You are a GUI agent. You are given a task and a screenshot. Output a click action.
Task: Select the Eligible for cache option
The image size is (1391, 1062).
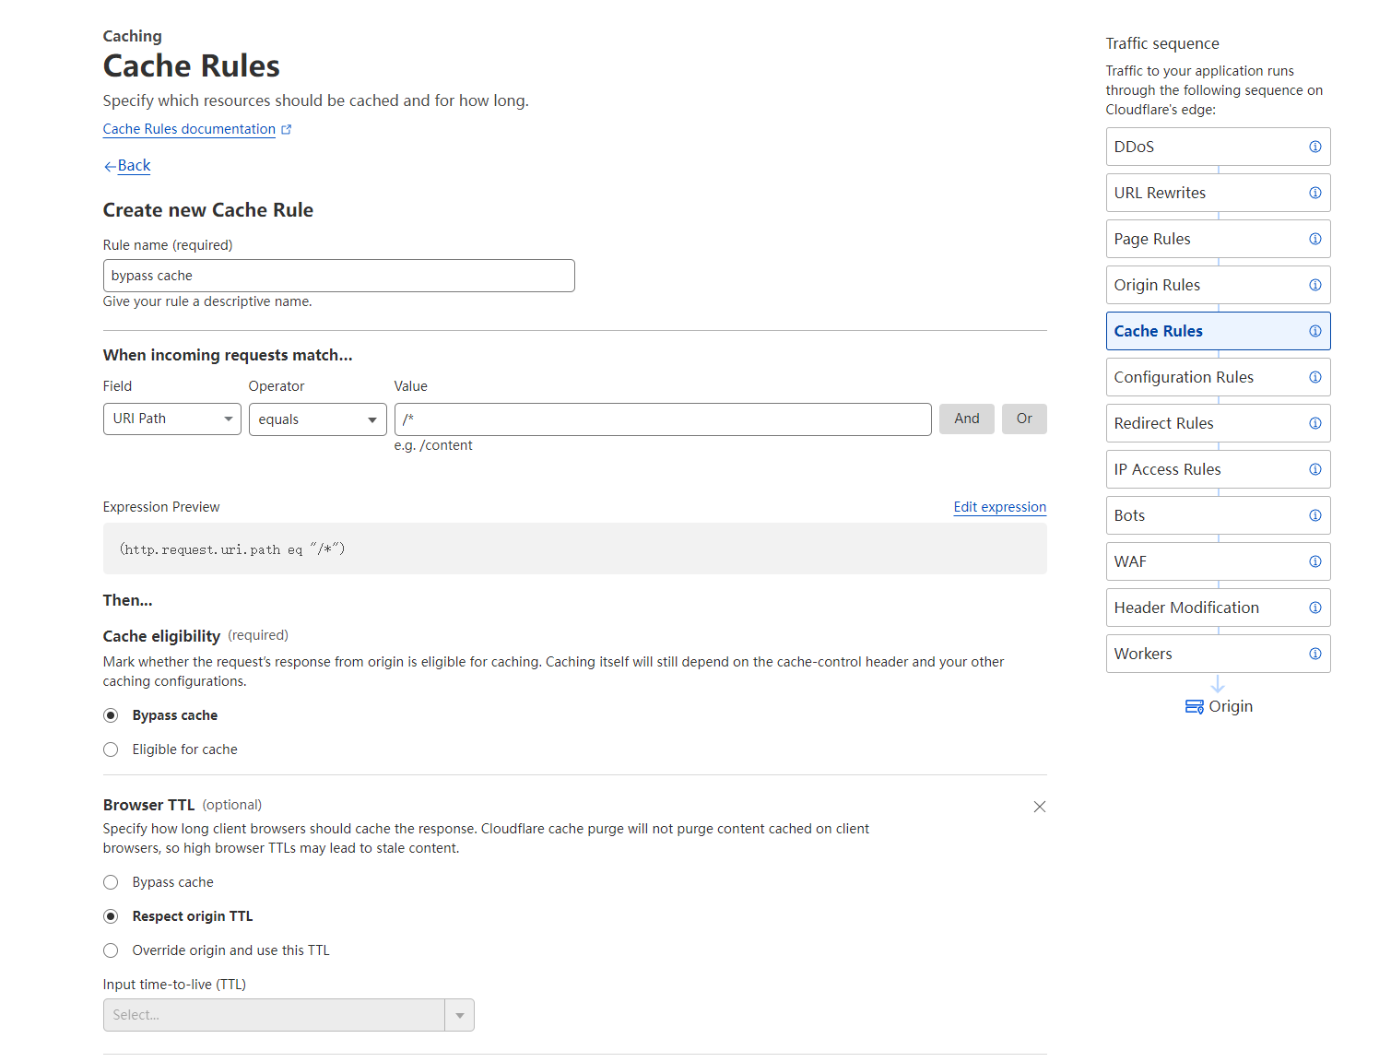coord(112,749)
